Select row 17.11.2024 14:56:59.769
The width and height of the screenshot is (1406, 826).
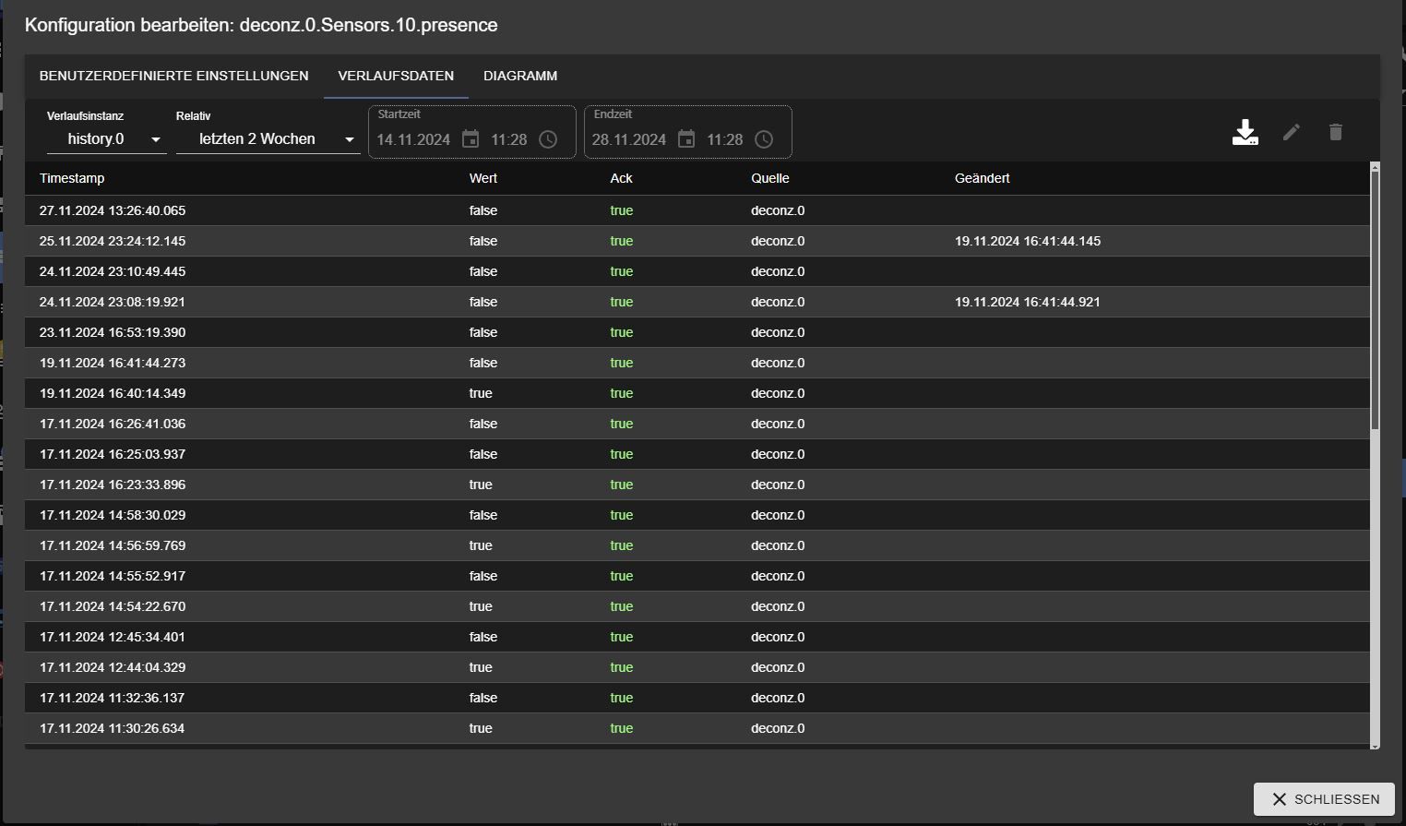click(x=697, y=545)
